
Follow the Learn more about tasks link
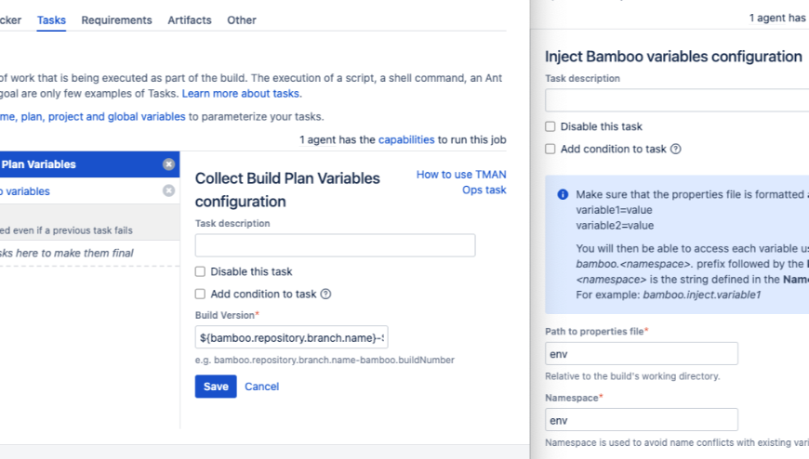coord(241,94)
